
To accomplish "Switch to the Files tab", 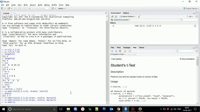I will (112, 48).
